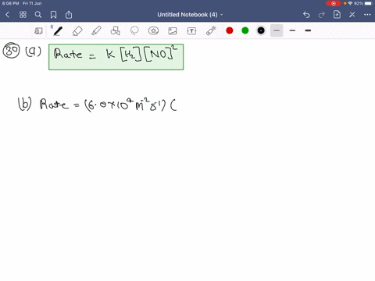Screen dimensions: 375x281
Task: Select the Lasso tool
Action: pos(134,31)
